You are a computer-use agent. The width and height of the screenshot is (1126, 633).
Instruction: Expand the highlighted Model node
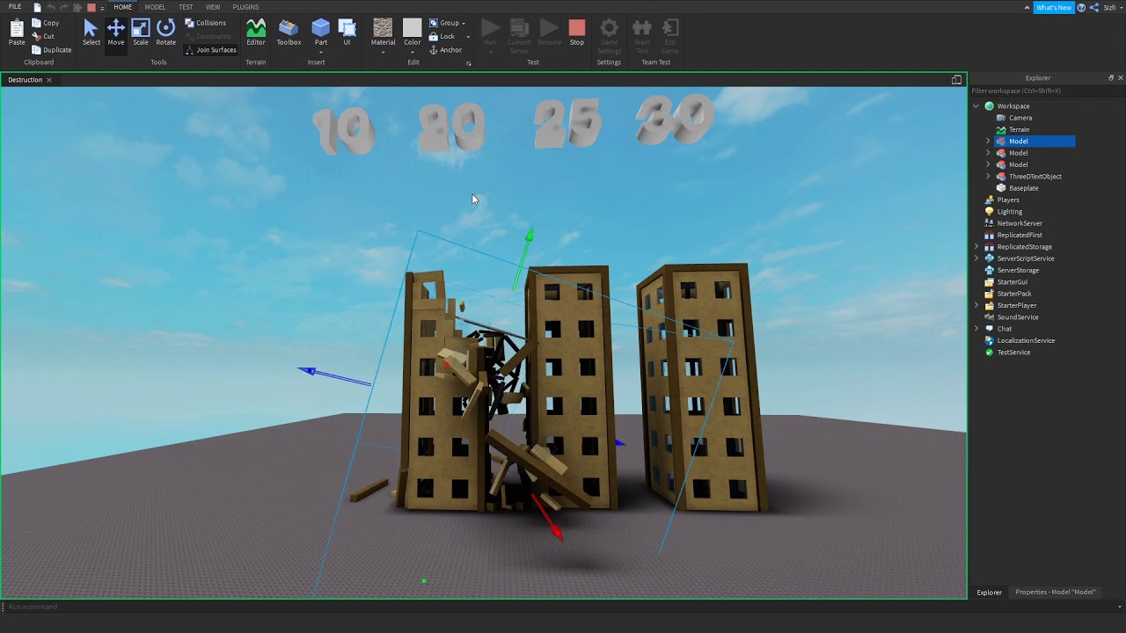point(988,142)
